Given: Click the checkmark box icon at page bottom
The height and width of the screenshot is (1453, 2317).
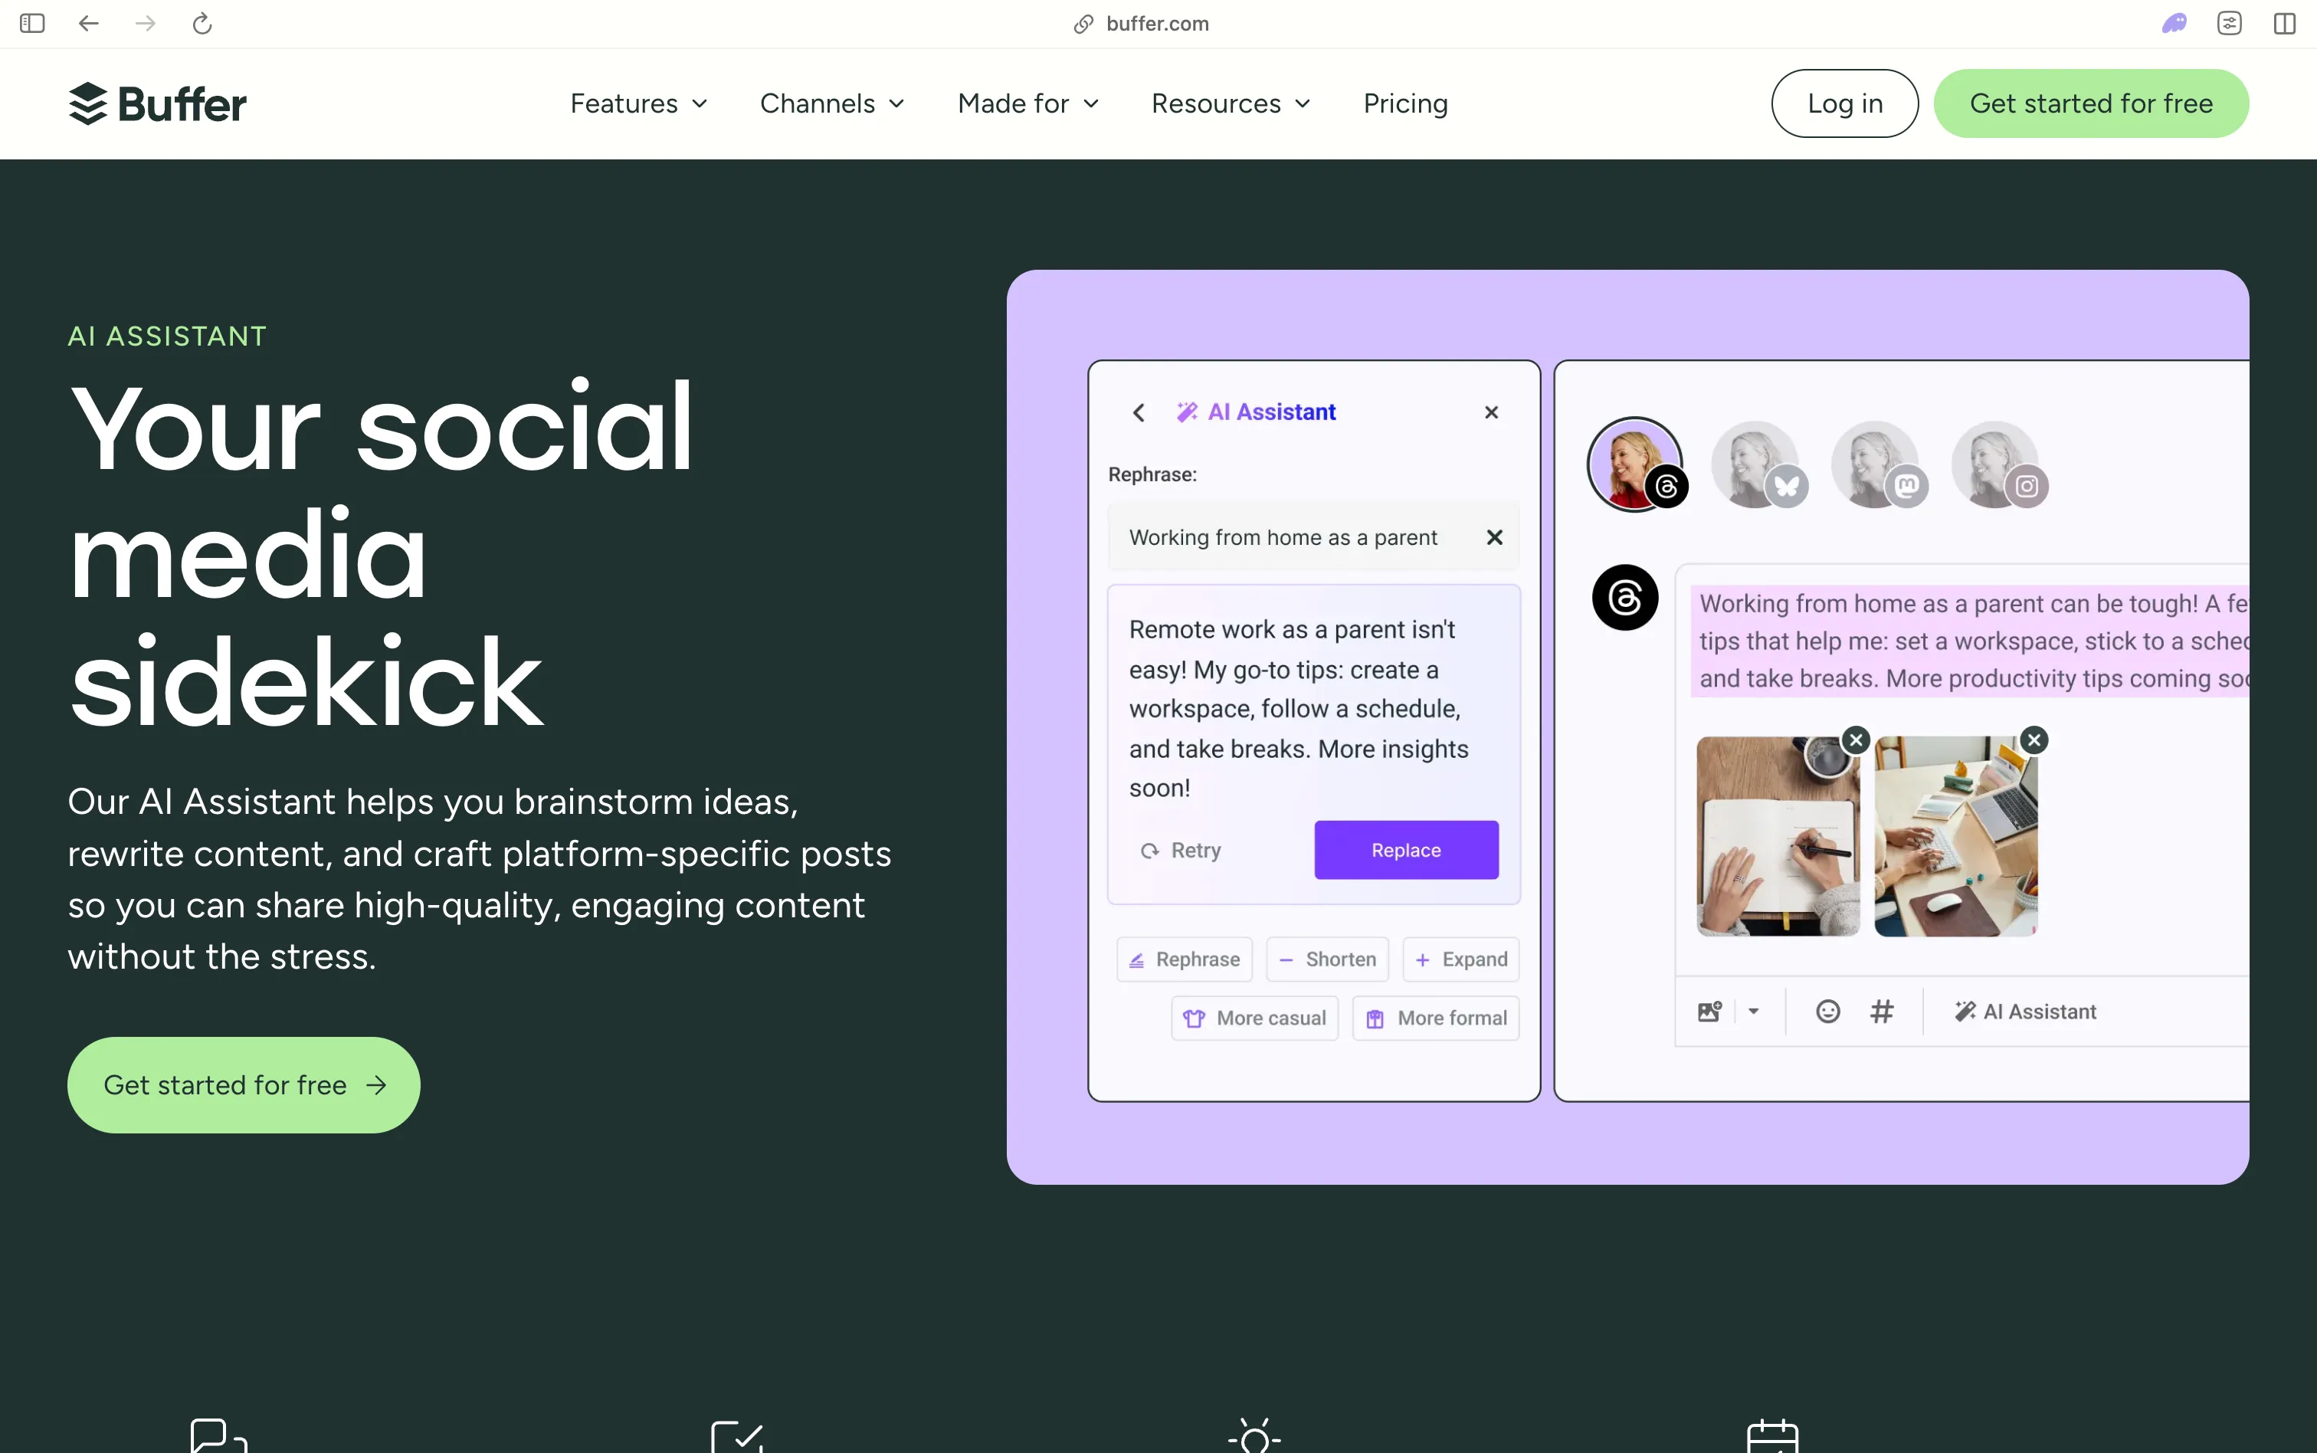Looking at the screenshot, I should [737, 1437].
